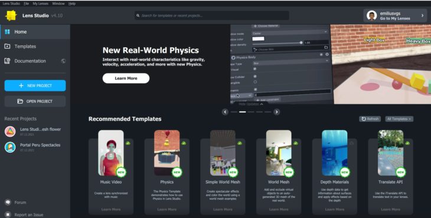This screenshot has height=218, width=431.
Task: Click the globe icon beside Documentation
Action: (64, 61)
